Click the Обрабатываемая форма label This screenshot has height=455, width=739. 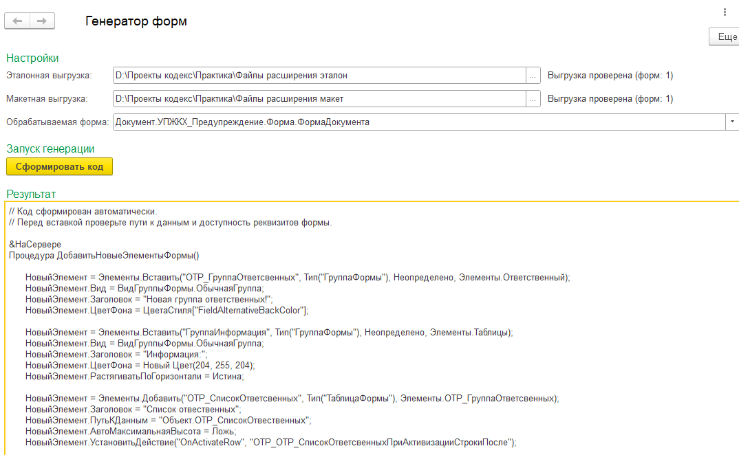tap(58, 122)
